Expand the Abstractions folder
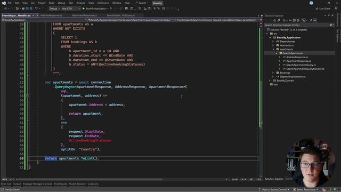 point(273,45)
